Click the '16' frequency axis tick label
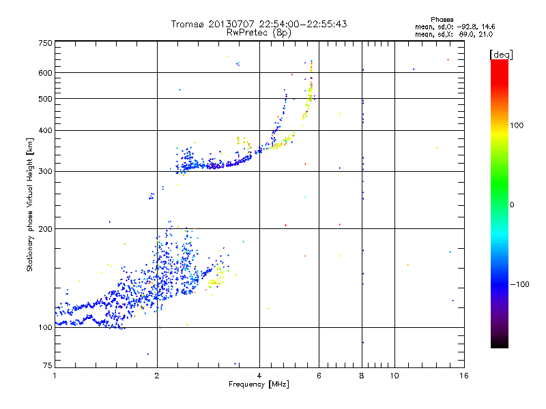 [x=464, y=376]
